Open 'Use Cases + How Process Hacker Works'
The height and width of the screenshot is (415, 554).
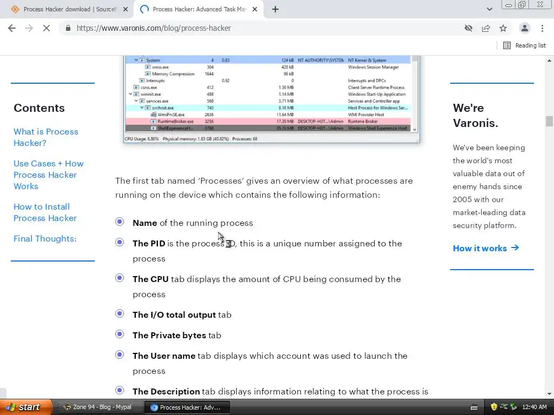pyautogui.click(x=48, y=175)
